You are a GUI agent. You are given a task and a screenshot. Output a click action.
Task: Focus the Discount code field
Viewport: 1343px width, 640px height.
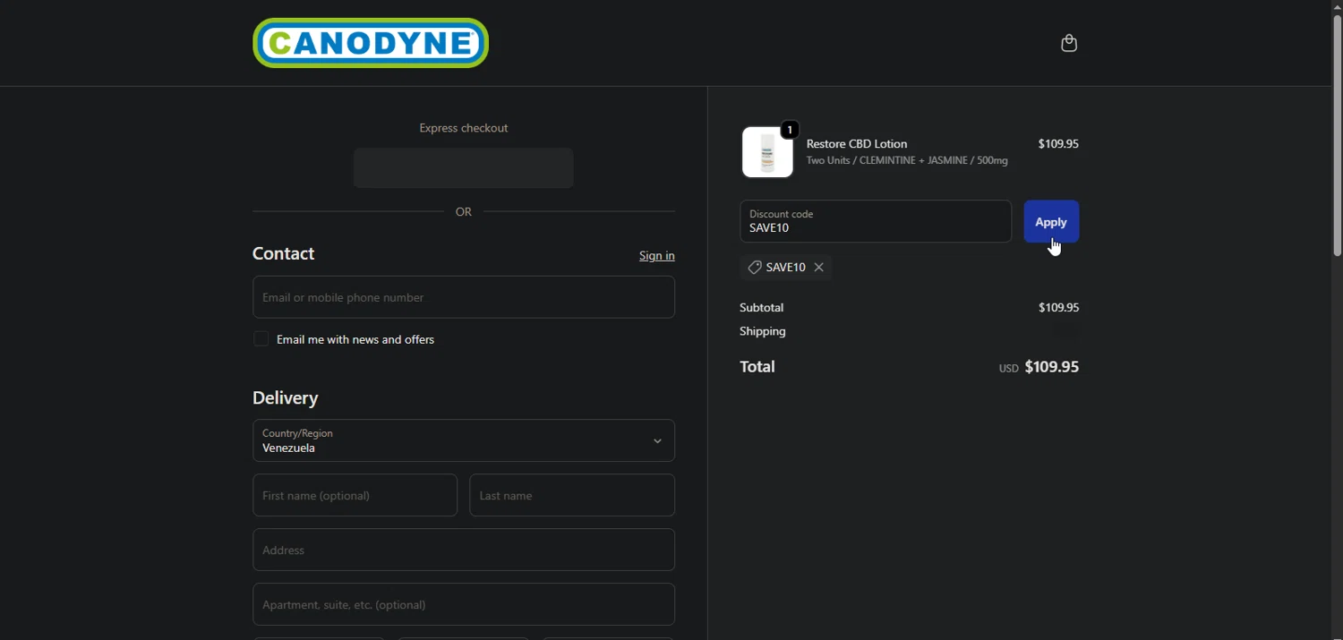click(x=876, y=222)
